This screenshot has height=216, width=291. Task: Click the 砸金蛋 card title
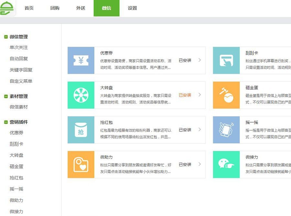(x=252, y=88)
